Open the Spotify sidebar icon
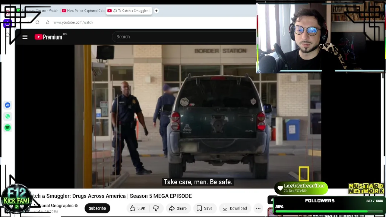 click(8, 128)
